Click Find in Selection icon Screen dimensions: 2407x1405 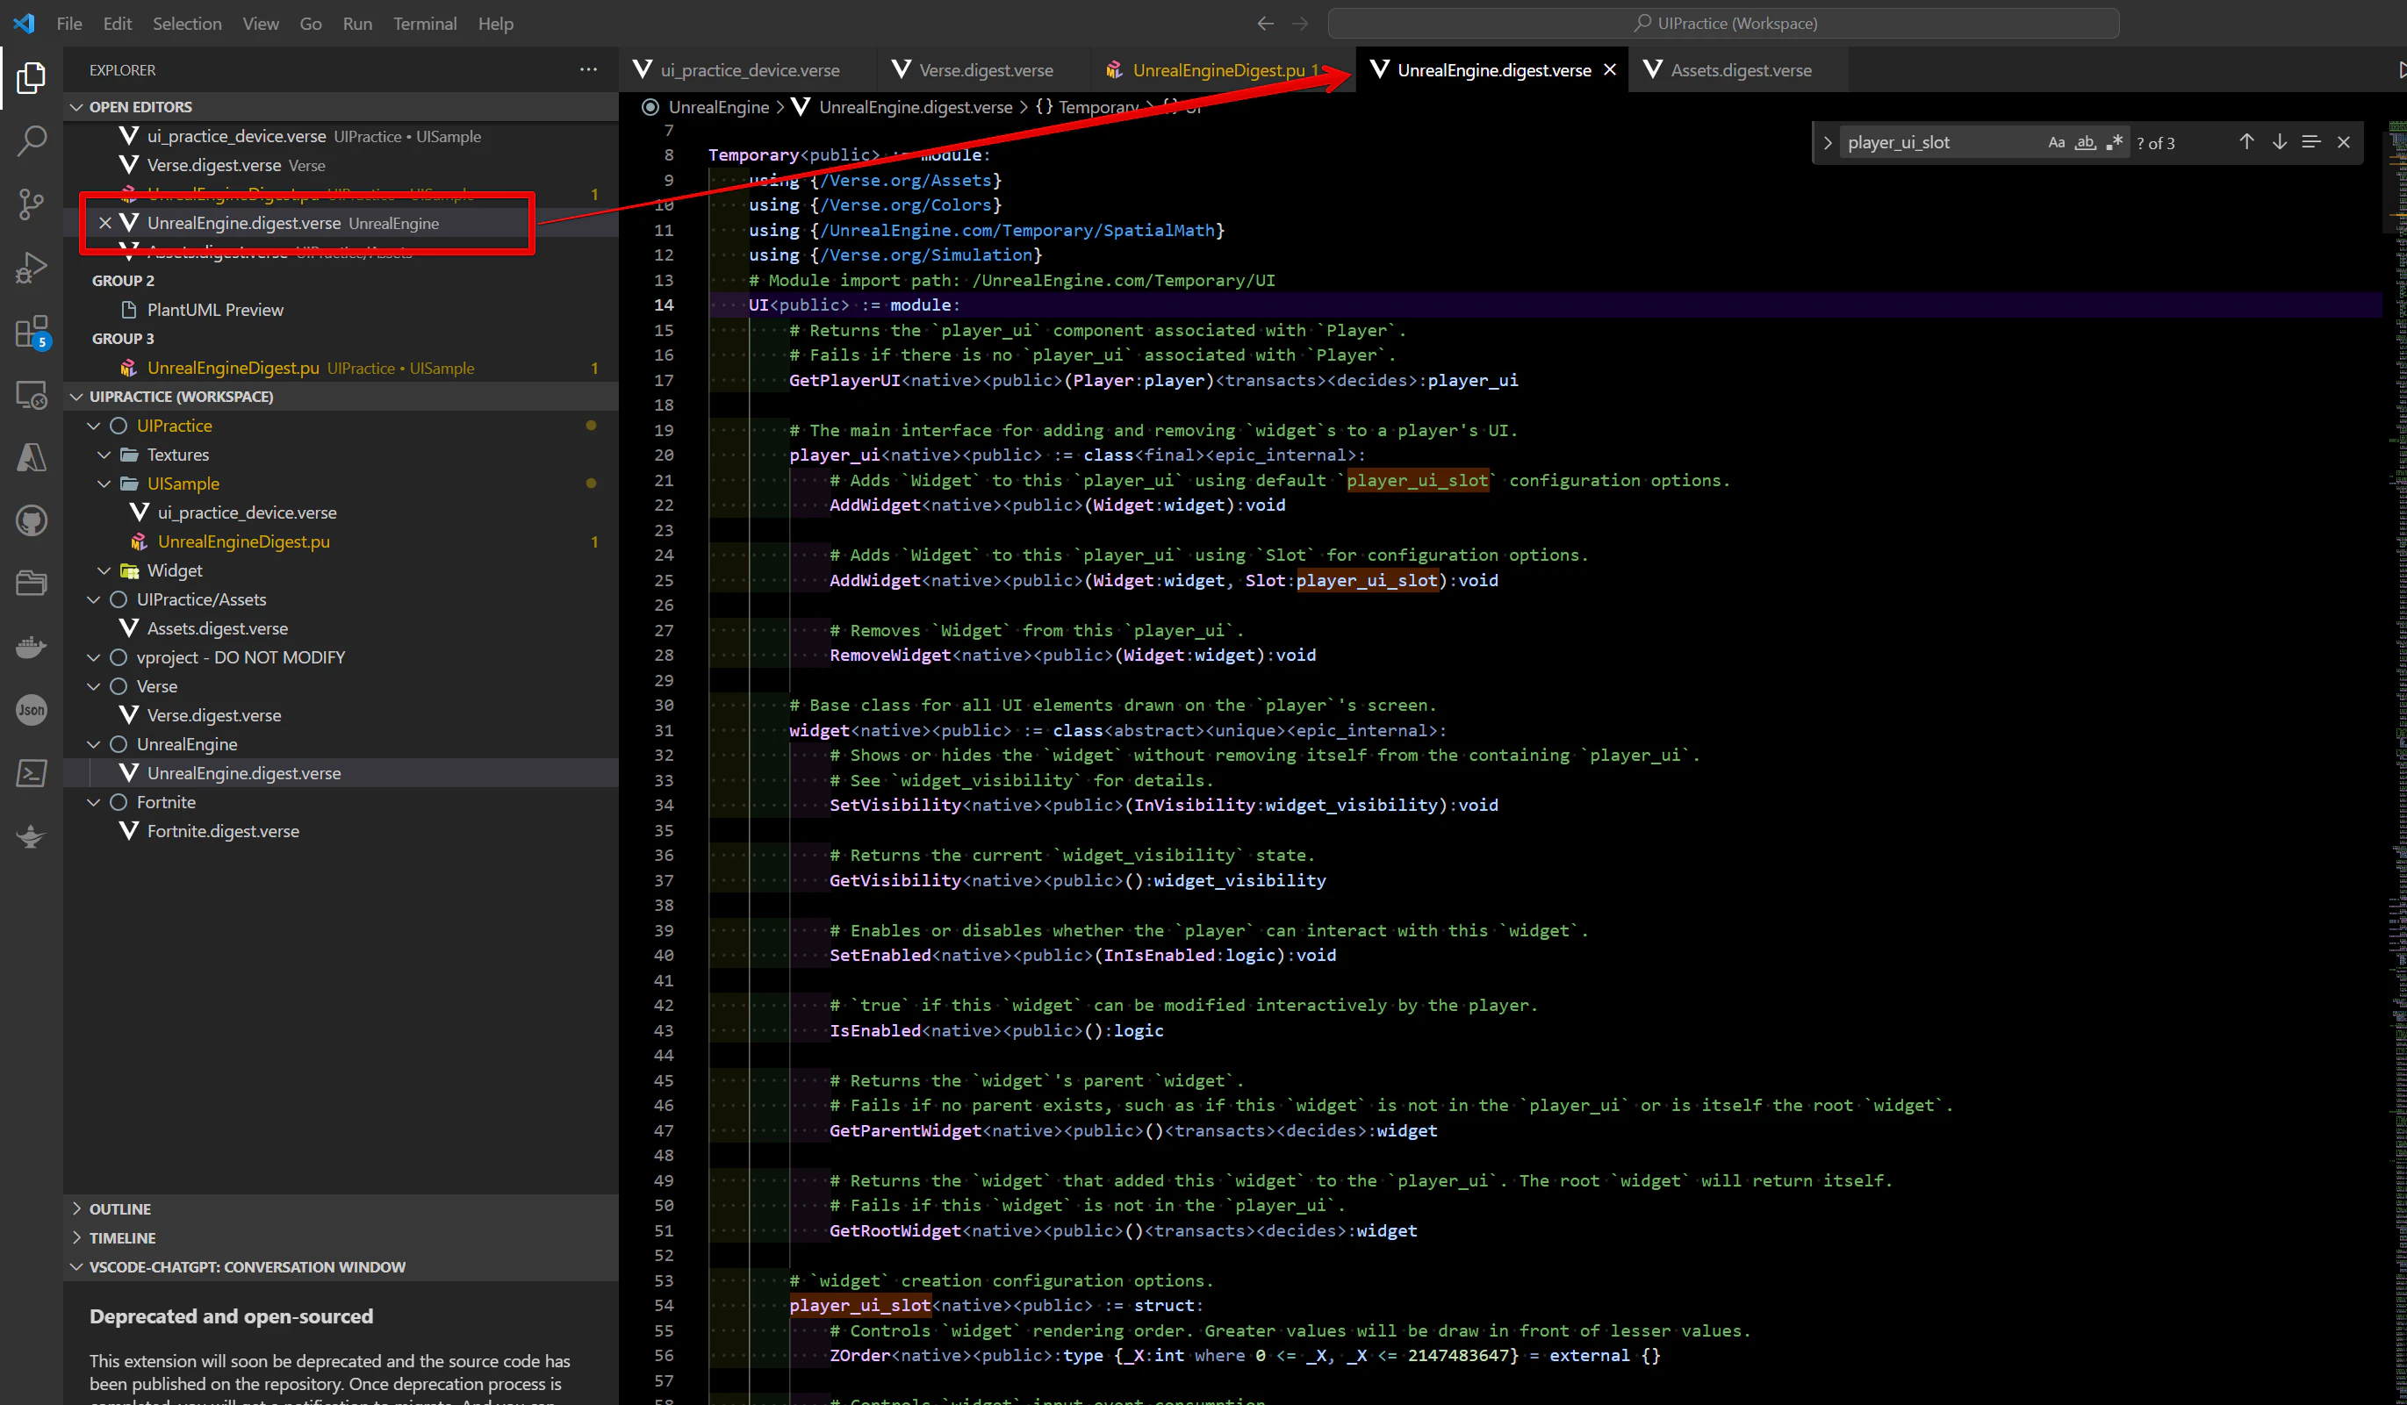coord(2311,142)
